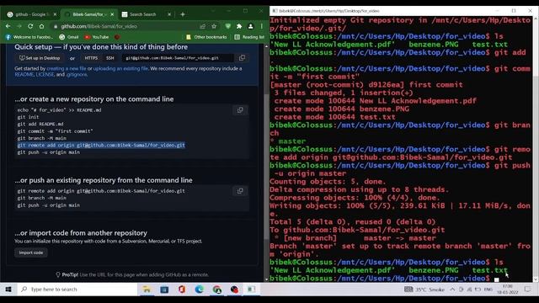Switch to 'Search Search' tab
The image size is (539, 303).
pos(146,14)
